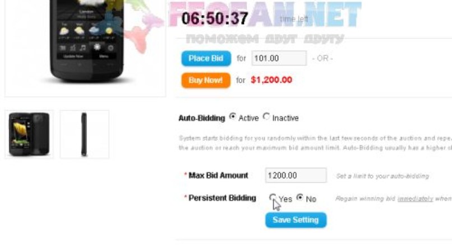This screenshot has height=246, width=452.
Task: Click the FEOFAN.NET watermark logo
Action: coord(265,15)
